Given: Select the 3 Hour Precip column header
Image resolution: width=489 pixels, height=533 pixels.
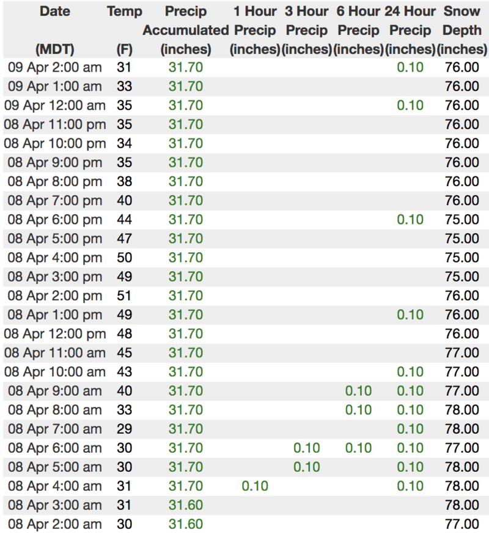Looking at the screenshot, I should tap(307, 29).
